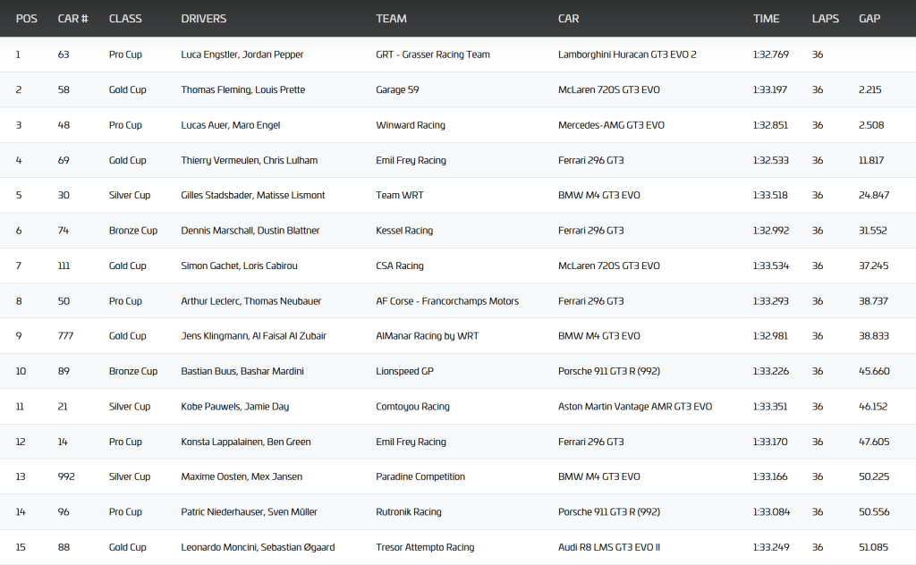Click Winward Racing team
The width and height of the screenshot is (916, 565).
410,125
